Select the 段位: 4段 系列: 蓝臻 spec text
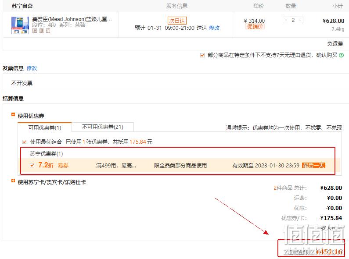The width and height of the screenshot is (349, 259). pyautogui.click(x=59, y=25)
